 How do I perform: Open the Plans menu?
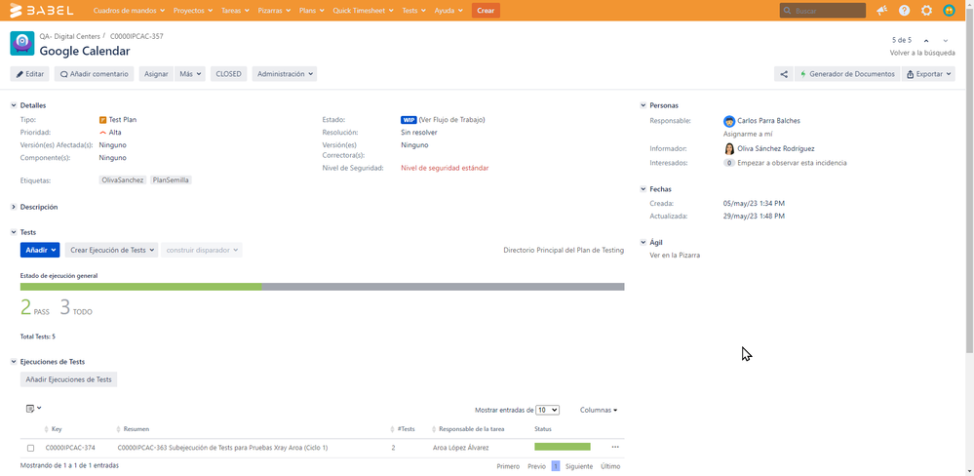pos(312,11)
